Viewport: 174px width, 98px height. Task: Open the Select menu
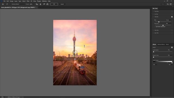tap(24, 1)
